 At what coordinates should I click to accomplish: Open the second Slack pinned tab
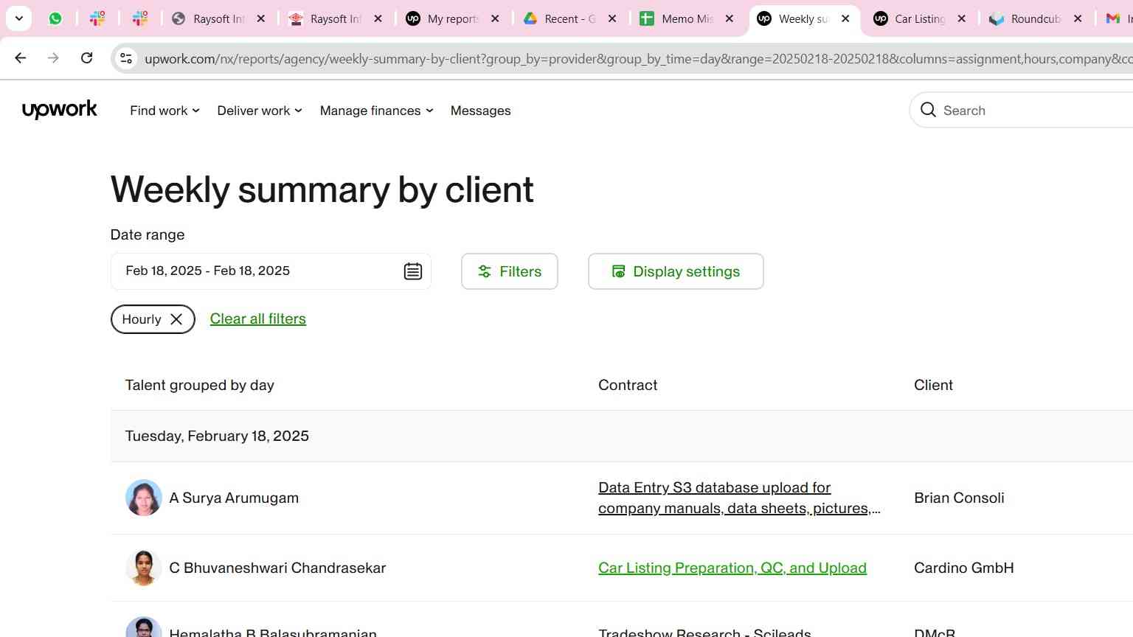pyautogui.click(x=140, y=18)
